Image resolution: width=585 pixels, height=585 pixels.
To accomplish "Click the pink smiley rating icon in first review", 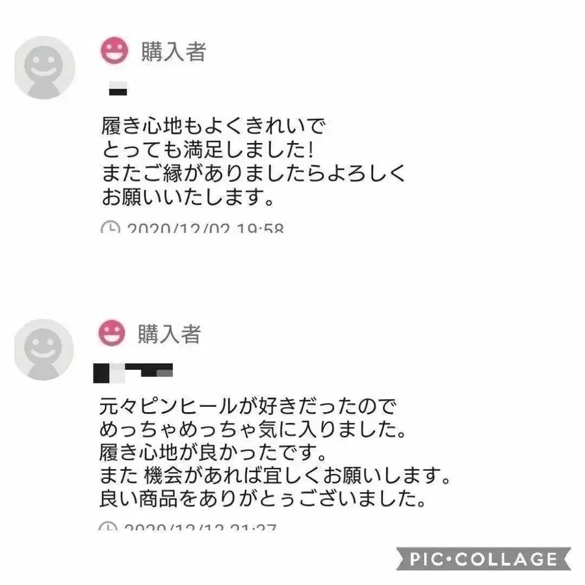I will [x=114, y=50].
